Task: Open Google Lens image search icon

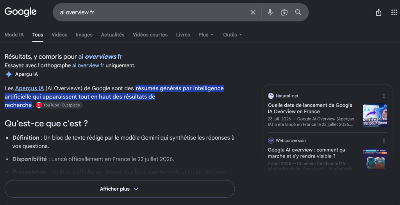Action: (284, 12)
